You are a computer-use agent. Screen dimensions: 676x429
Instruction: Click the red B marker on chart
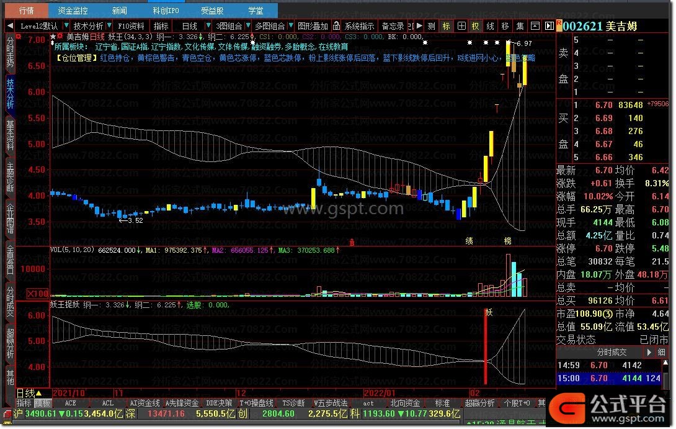(352, 243)
